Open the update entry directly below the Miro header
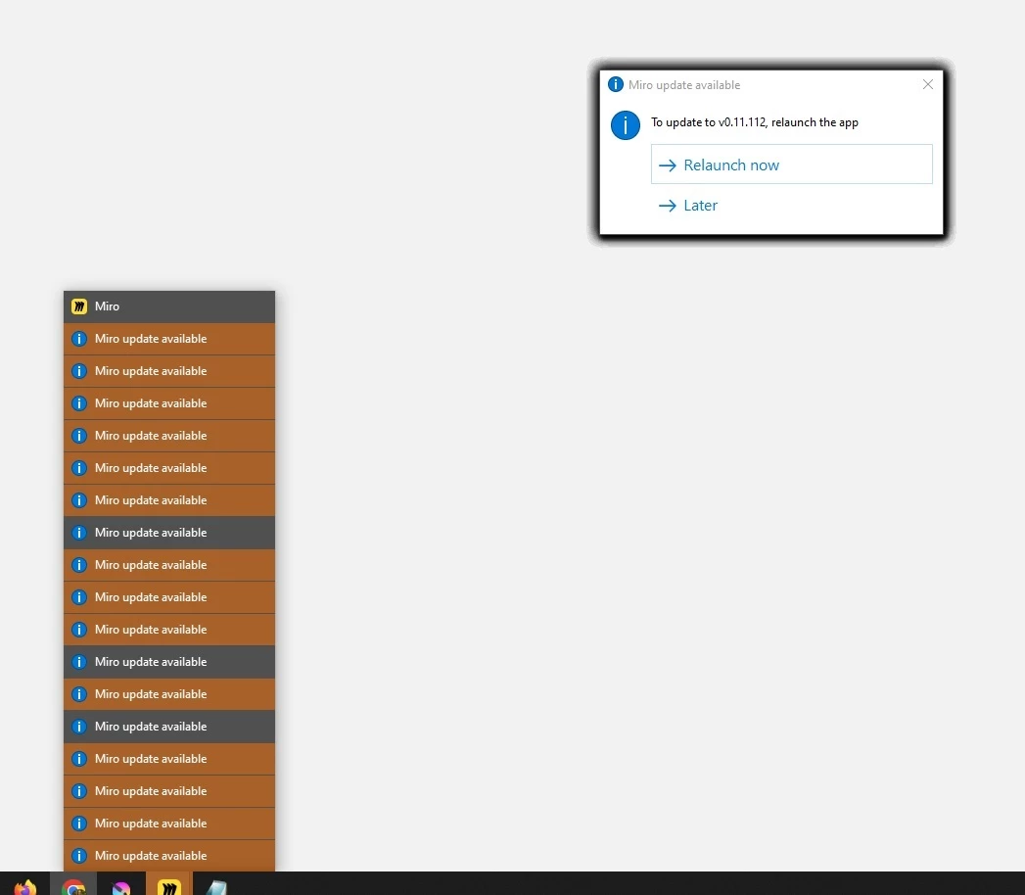This screenshot has height=895, width=1025. tap(169, 339)
